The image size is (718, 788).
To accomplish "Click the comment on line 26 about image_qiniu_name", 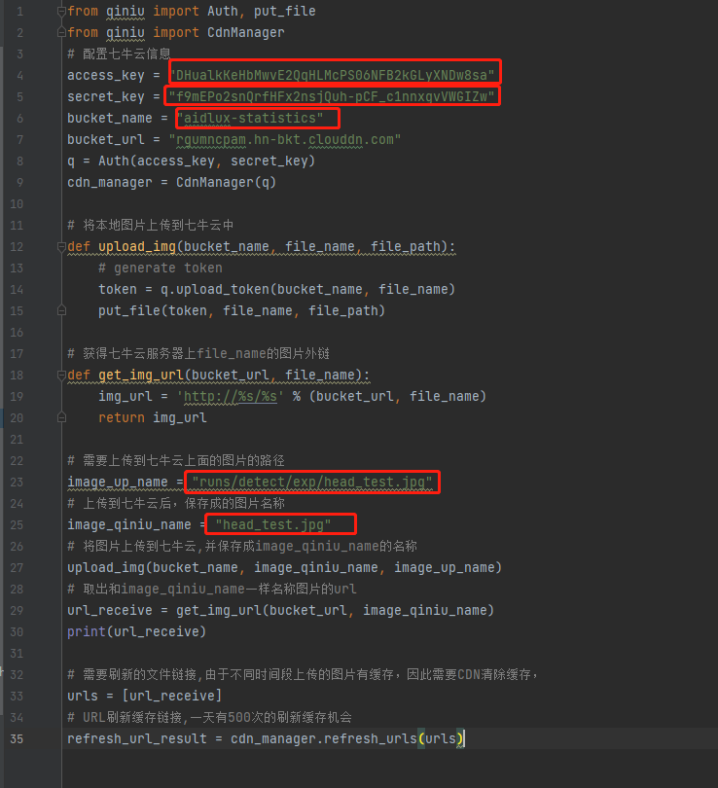I will [x=242, y=547].
